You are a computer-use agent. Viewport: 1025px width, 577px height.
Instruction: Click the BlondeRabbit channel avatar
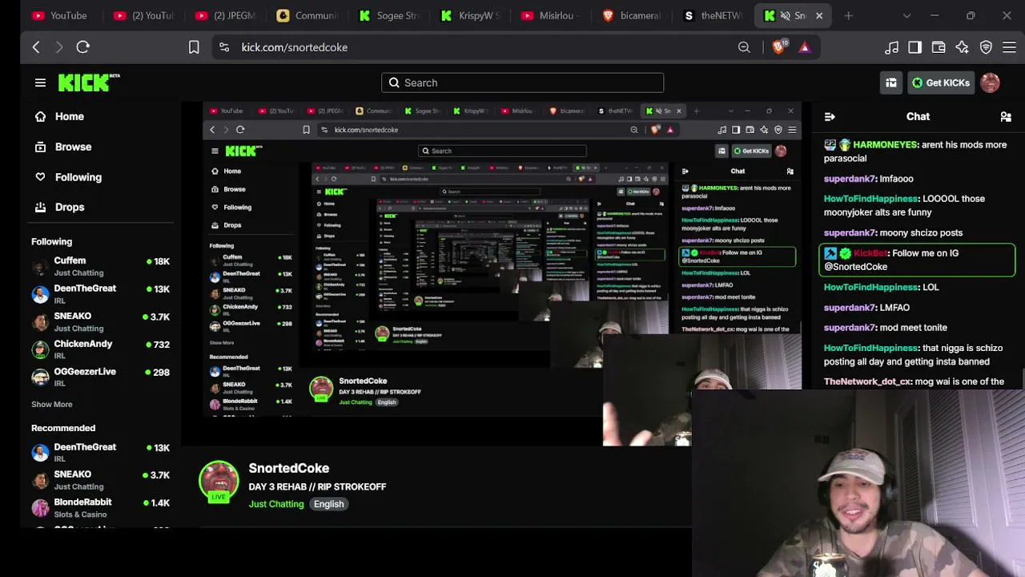pos(40,508)
